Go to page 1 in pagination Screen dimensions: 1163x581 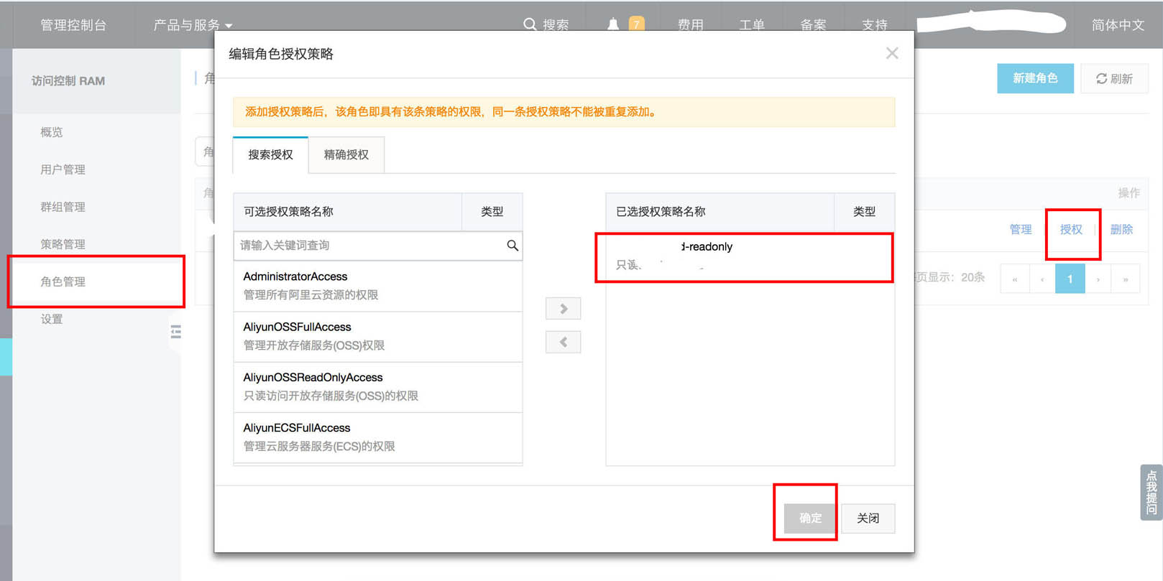click(x=1070, y=279)
